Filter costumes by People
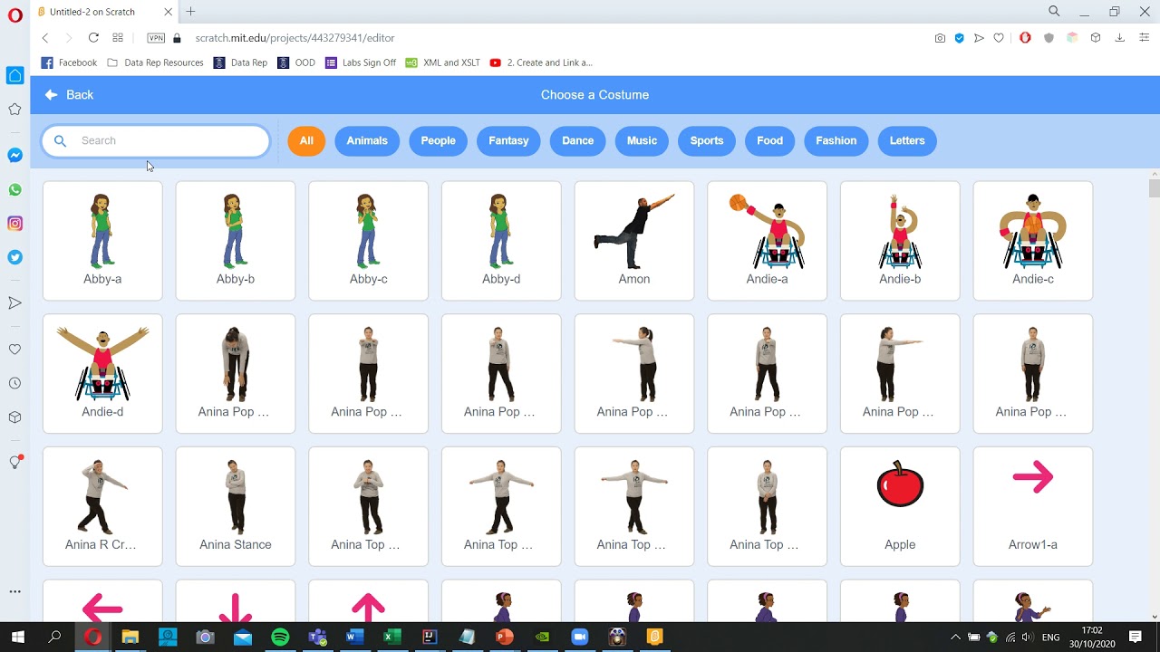Viewport: 1160px width, 652px height. (x=438, y=140)
